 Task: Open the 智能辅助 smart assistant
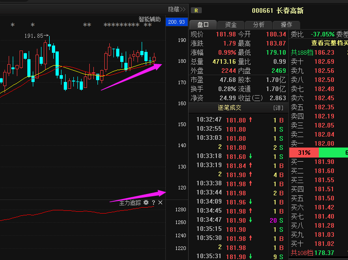[149, 19]
